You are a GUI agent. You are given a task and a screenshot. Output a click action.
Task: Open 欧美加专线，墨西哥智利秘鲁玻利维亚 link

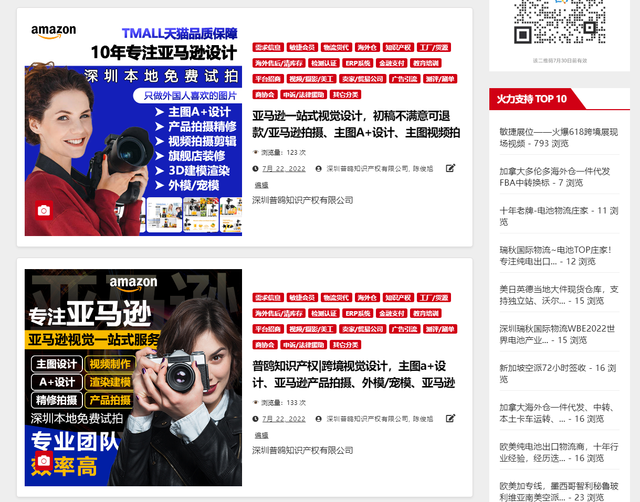[559, 492]
